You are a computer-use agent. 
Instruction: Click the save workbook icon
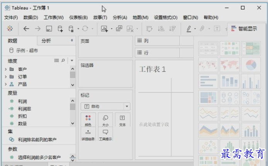[x=49, y=29]
